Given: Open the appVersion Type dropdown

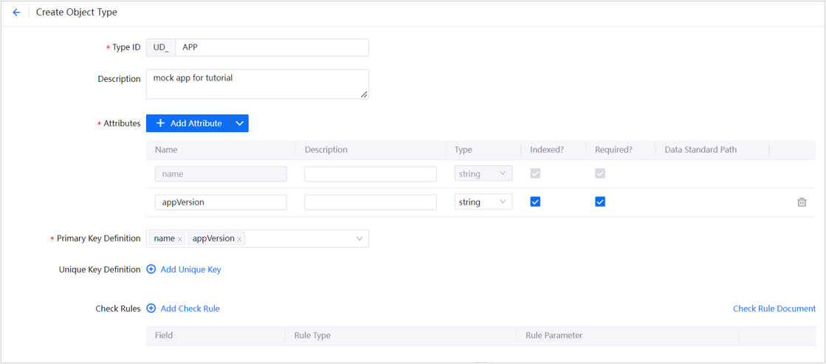Looking at the screenshot, I should click(483, 202).
